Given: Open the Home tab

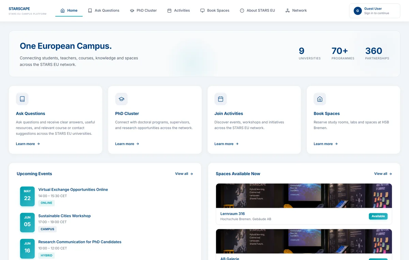Looking at the screenshot, I should 69,11.
